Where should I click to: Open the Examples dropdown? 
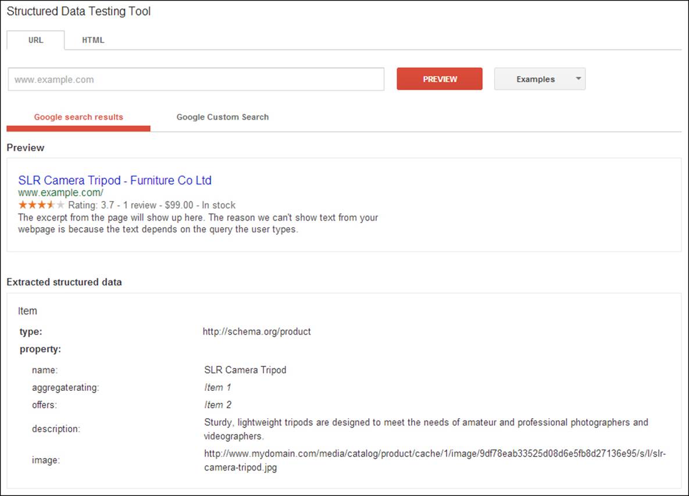[x=540, y=79]
